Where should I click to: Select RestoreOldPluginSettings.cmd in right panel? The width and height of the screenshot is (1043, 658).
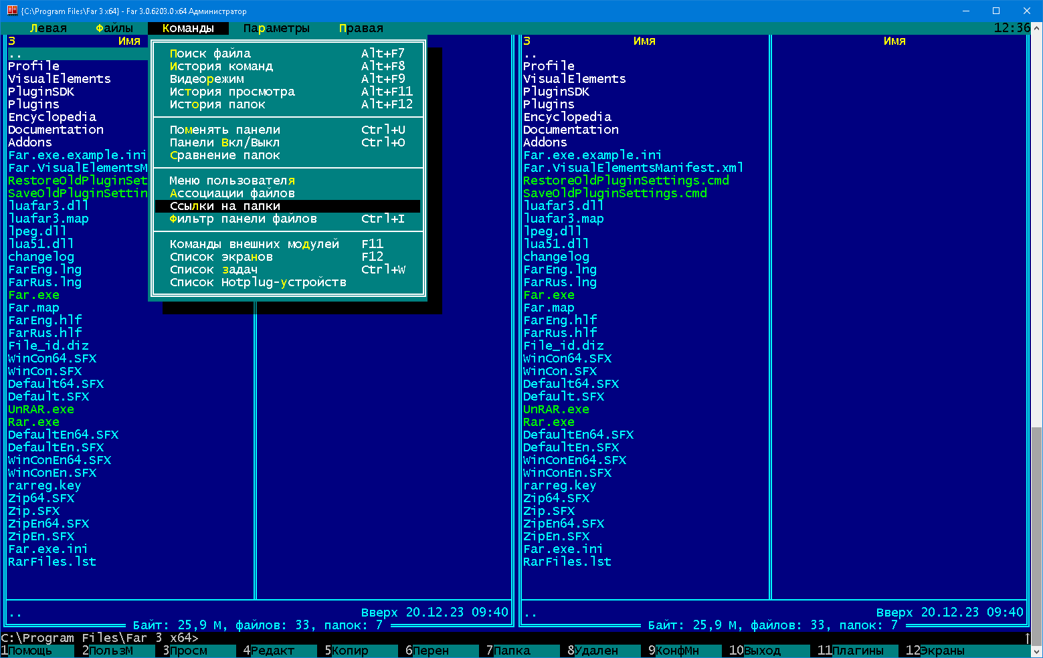click(626, 181)
